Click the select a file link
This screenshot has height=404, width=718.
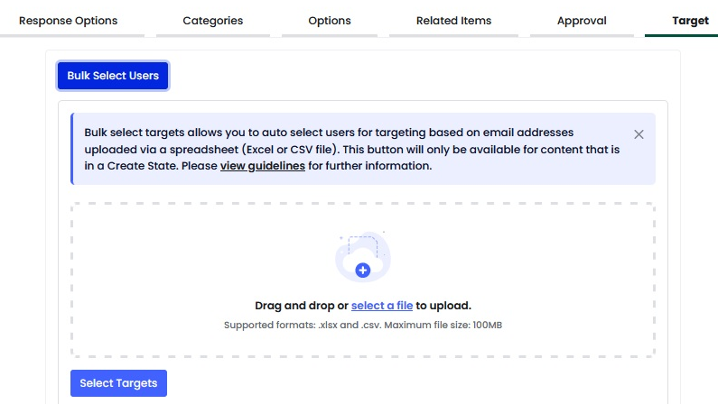pos(382,306)
